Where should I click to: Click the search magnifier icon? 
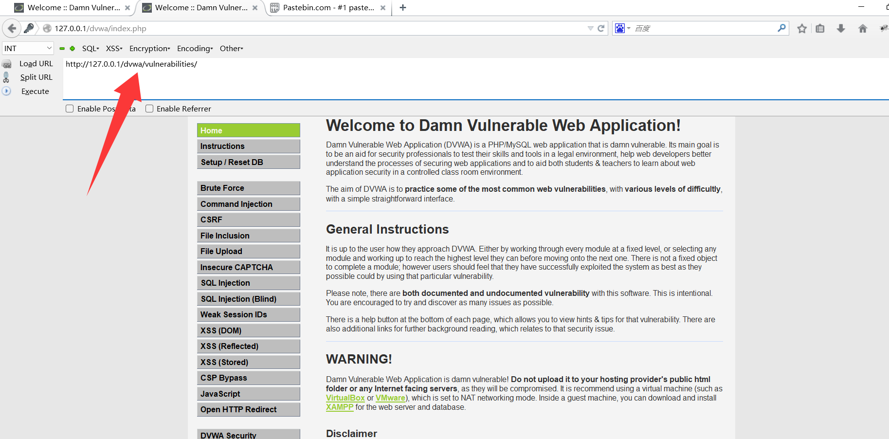(781, 28)
